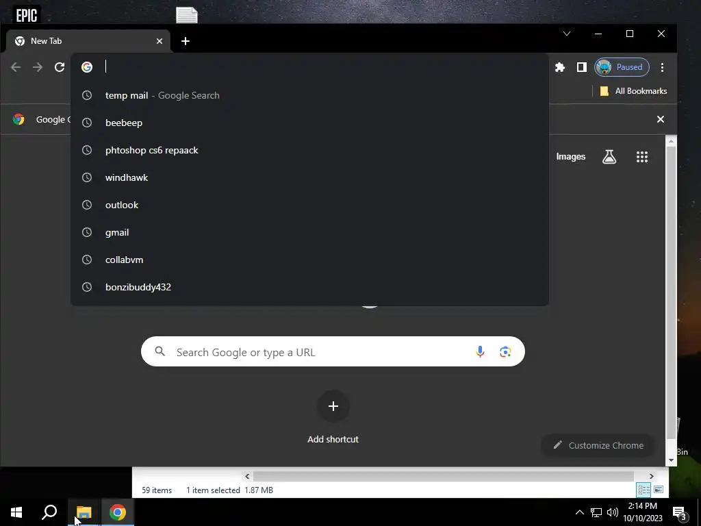Open the Chrome side panel icon

[x=582, y=67]
